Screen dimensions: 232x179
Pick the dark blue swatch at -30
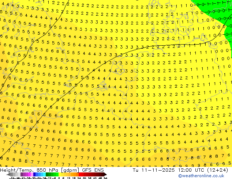(x=34, y=174)
